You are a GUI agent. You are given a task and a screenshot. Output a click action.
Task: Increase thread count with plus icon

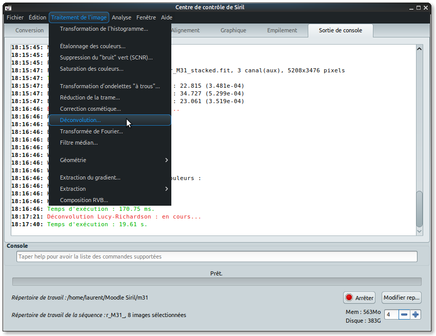point(415,314)
